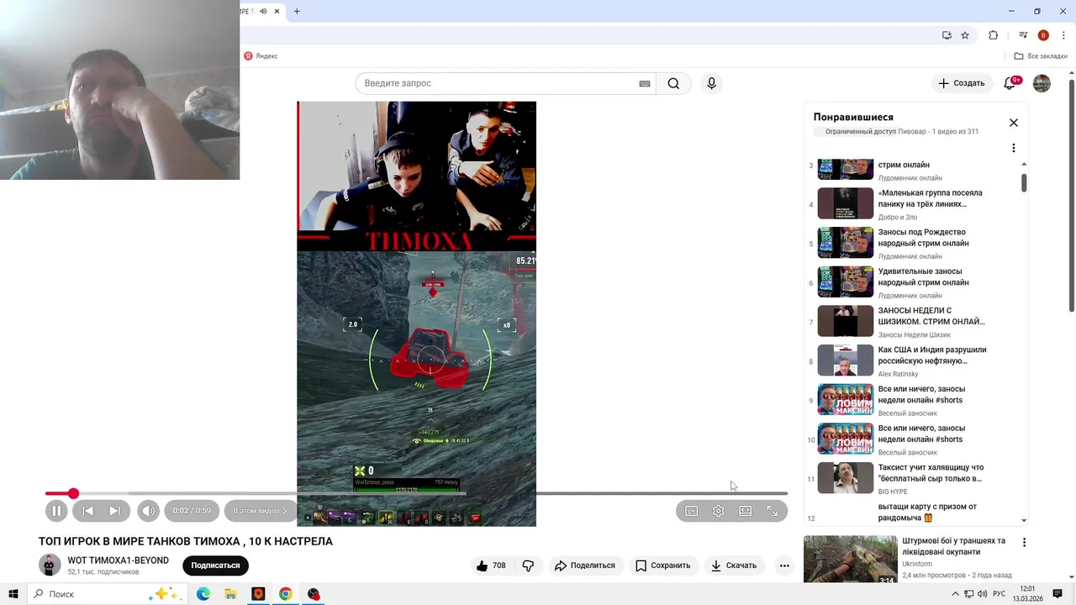Share the video via Поделиться
The width and height of the screenshot is (1076, 605).
(x=584, y=566)
